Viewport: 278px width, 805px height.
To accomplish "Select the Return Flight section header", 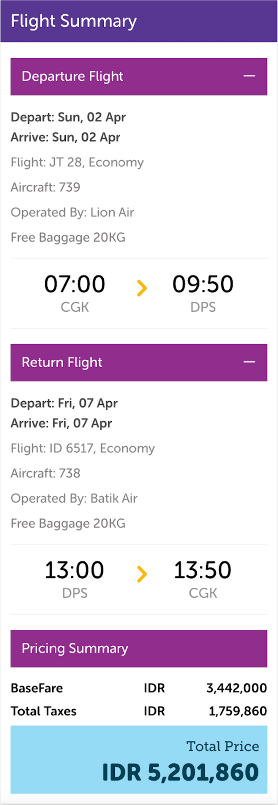I will coord(139,363).
